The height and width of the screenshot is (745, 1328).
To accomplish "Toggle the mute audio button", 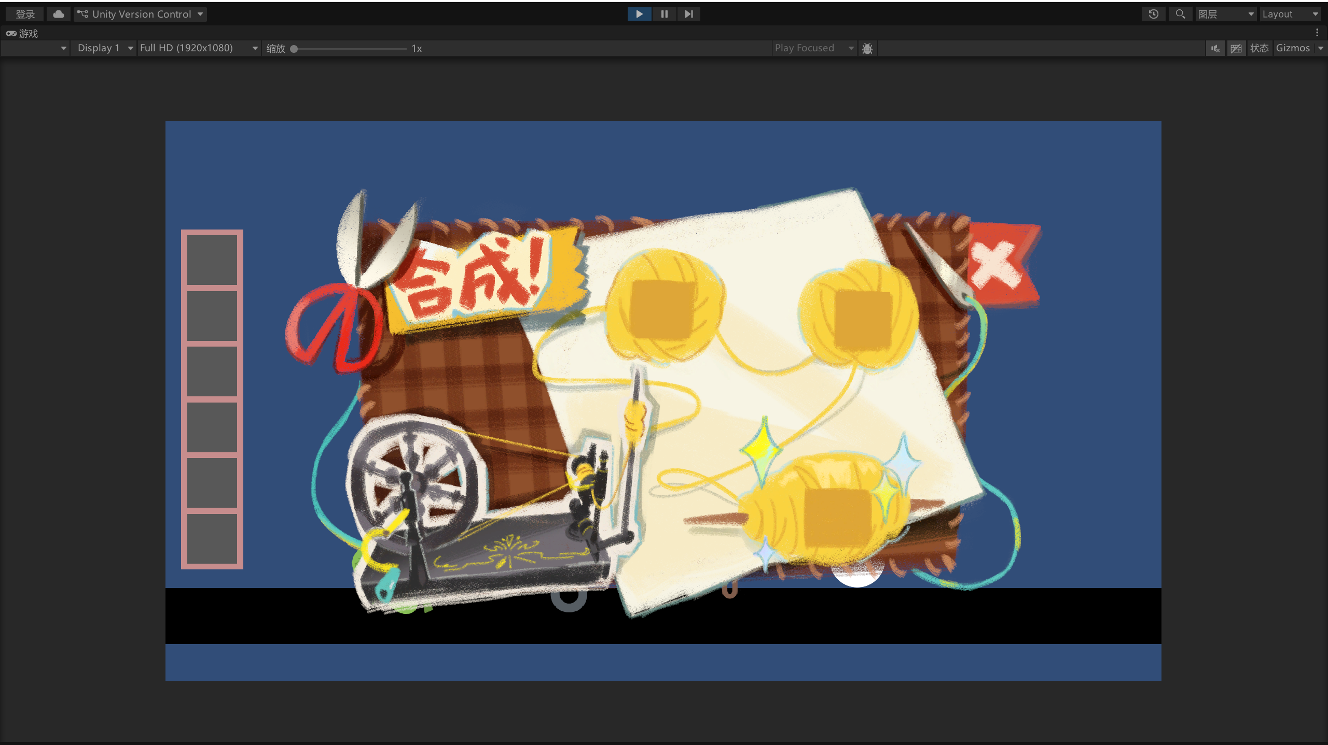I will [1215, 48].
